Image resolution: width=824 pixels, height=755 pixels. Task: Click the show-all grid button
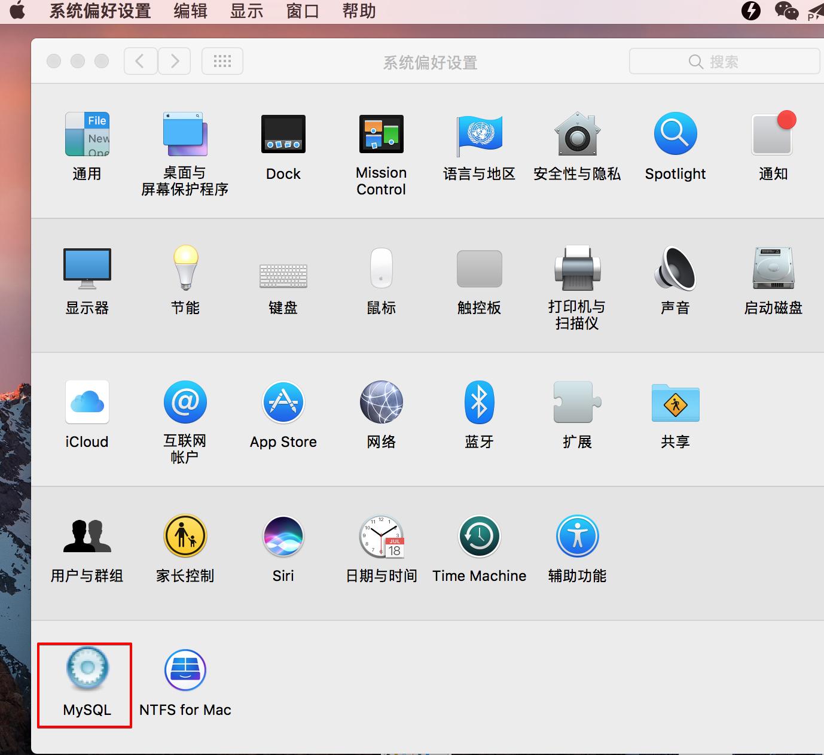point(222,61)
